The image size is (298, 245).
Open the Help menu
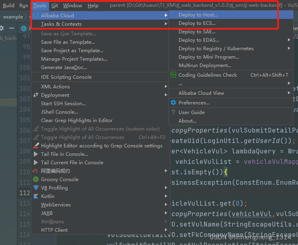click(93, 6)
